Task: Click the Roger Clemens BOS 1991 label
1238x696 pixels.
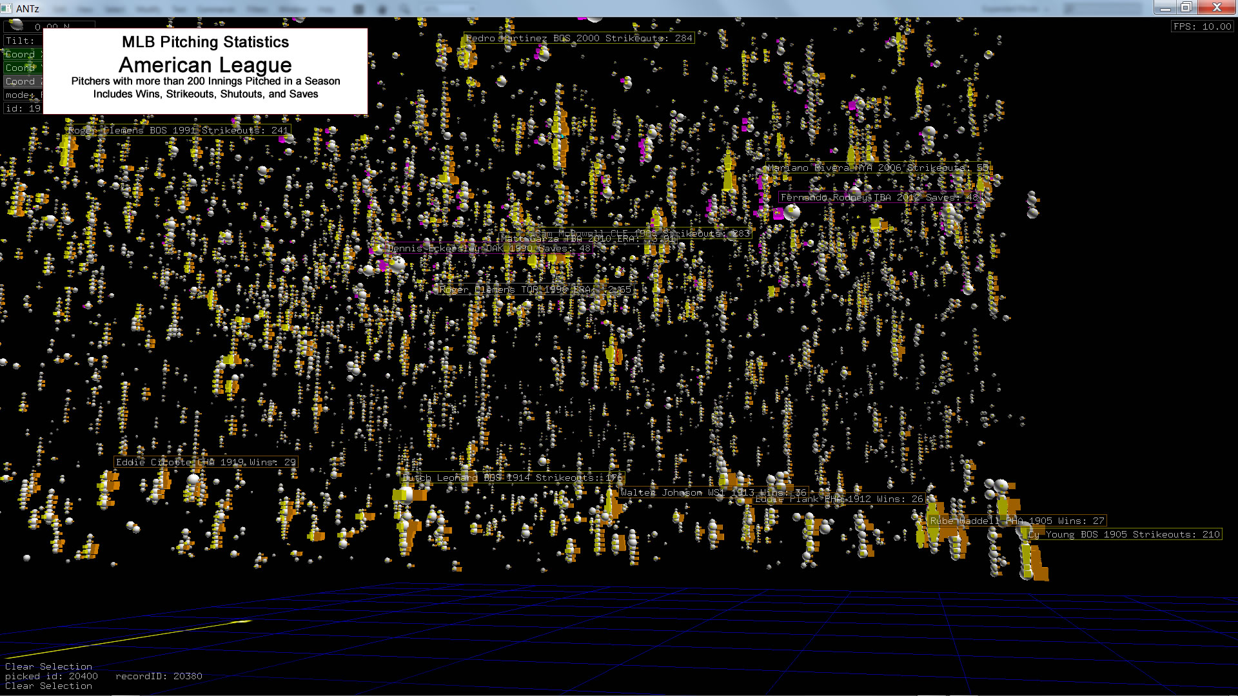Action: 178,131
